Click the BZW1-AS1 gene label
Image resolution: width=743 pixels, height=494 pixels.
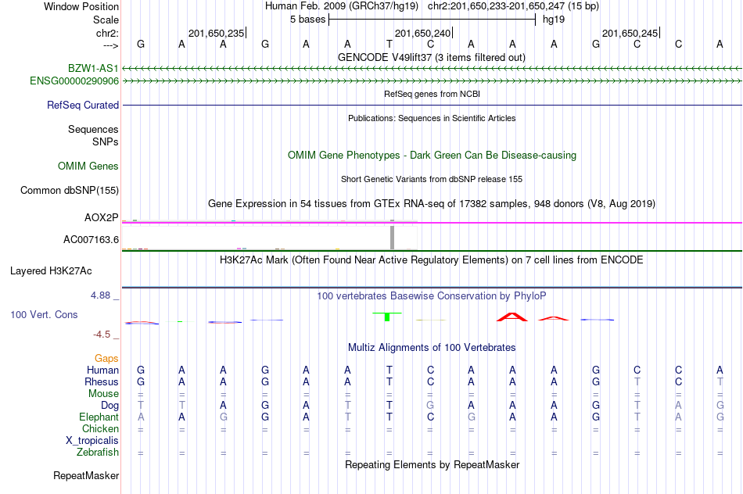tap(93, 69)
